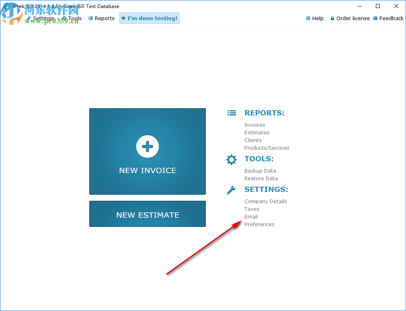Open the Taxes settings link
Screen dimensions: 406x311
252,209
